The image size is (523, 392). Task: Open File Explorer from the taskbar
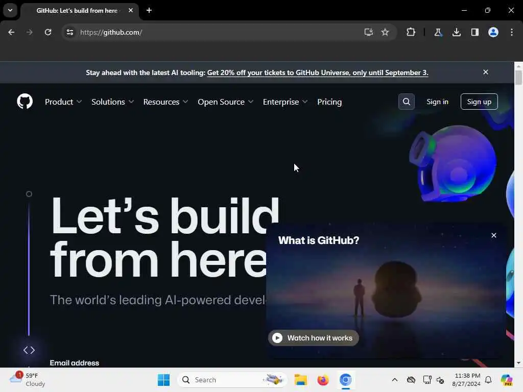300,380
